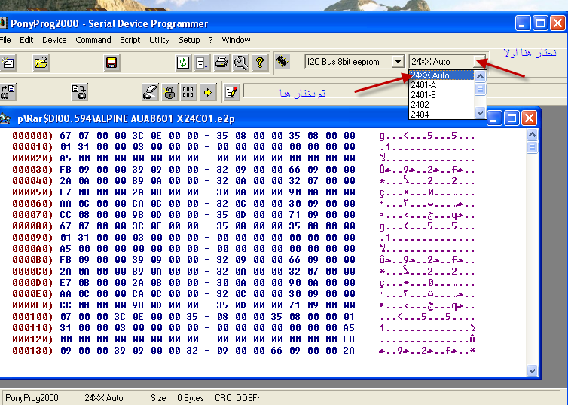Click the Erase Device eraser icon
The image size is (568, 405).
(150, 92)
